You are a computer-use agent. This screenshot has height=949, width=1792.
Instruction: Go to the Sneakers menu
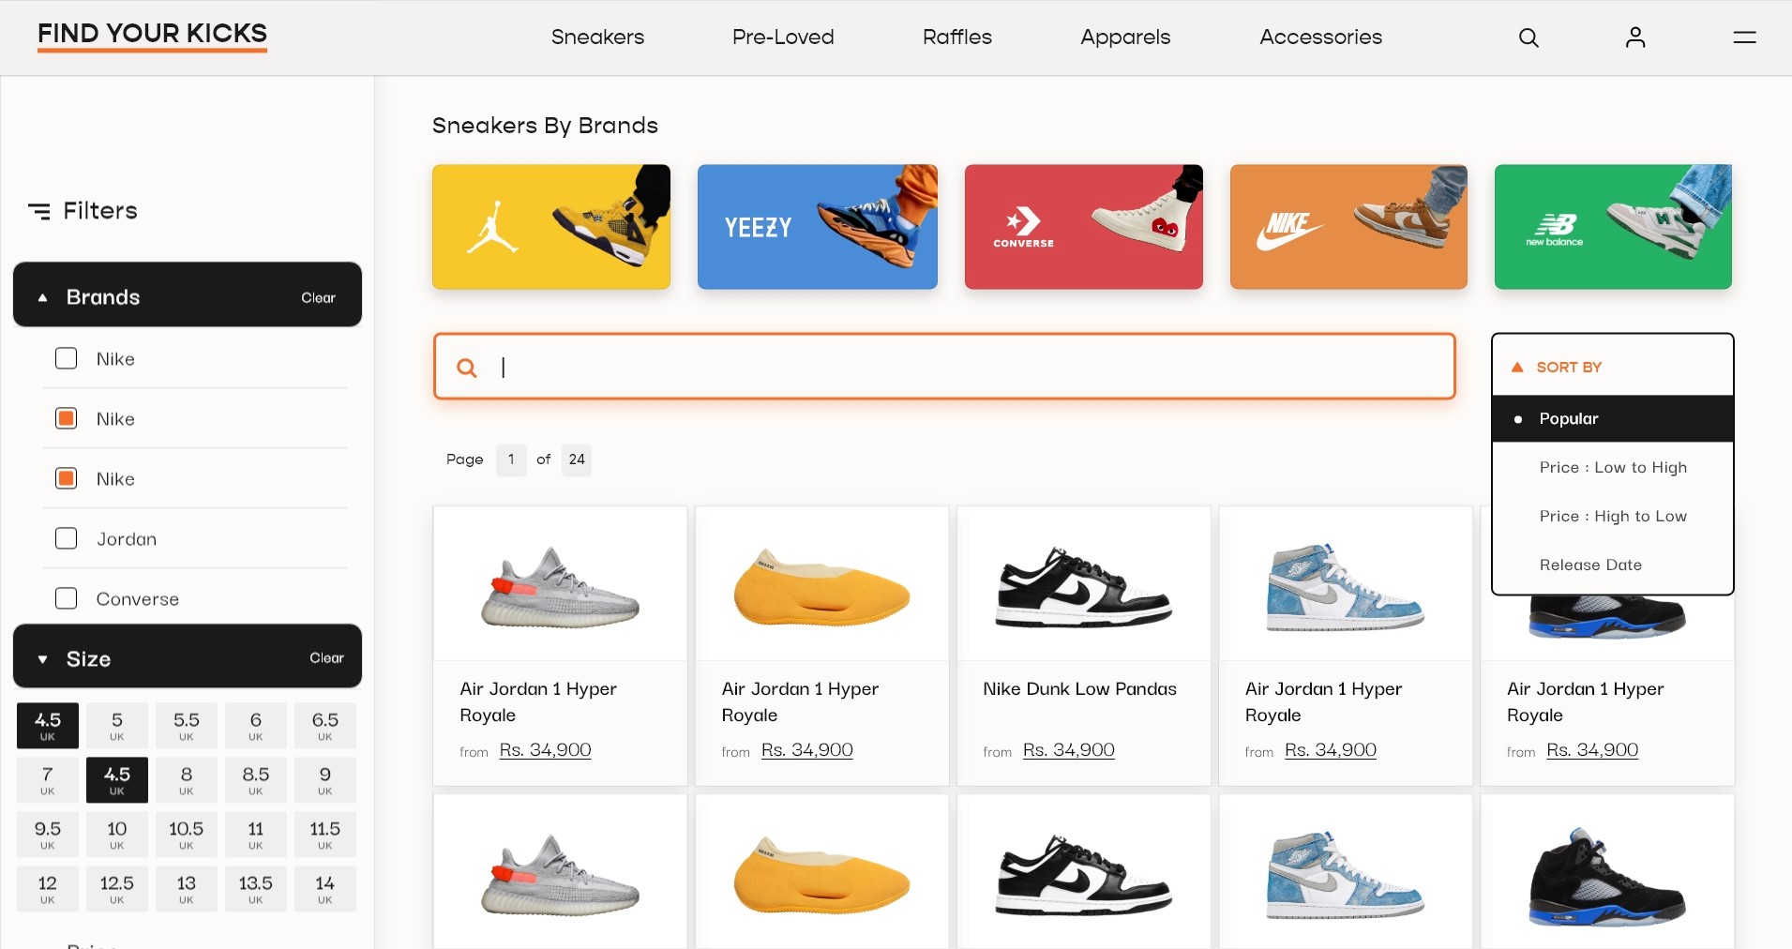[597, 38]
